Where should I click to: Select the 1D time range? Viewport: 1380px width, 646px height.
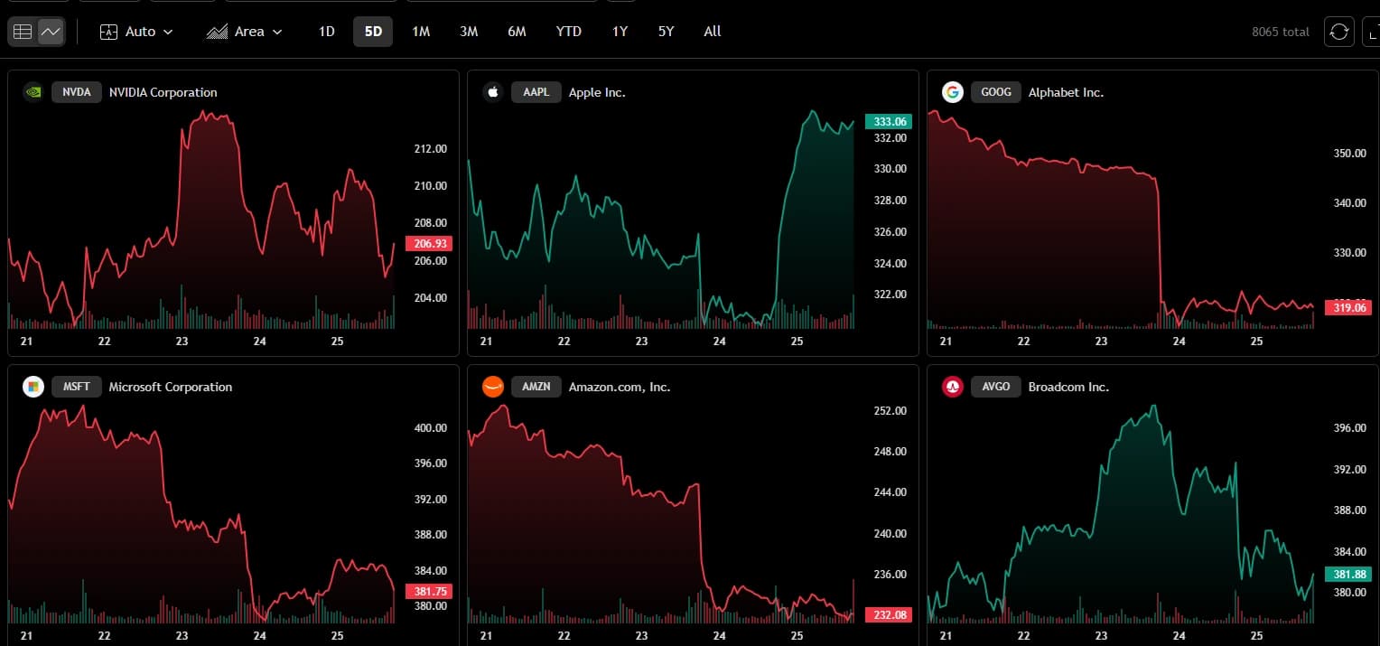pos(327,32)
